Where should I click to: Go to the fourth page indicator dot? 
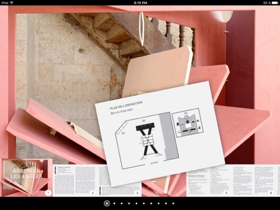pos(129,204)
